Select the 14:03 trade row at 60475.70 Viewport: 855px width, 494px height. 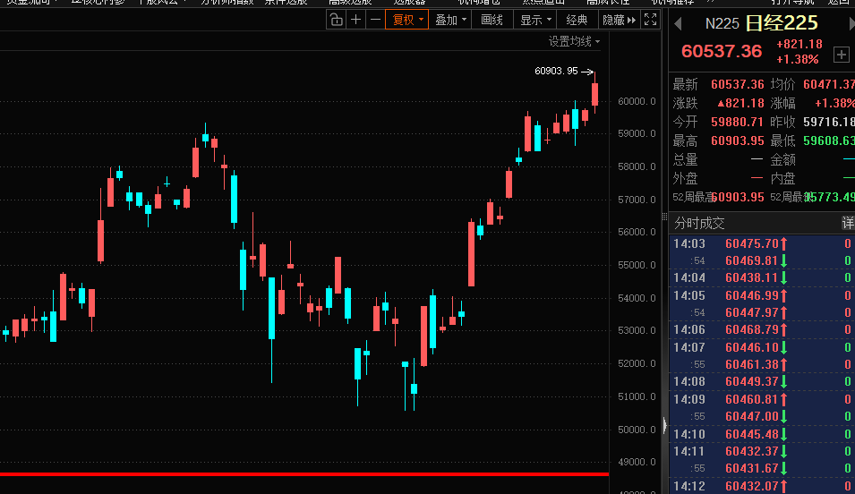761,243
